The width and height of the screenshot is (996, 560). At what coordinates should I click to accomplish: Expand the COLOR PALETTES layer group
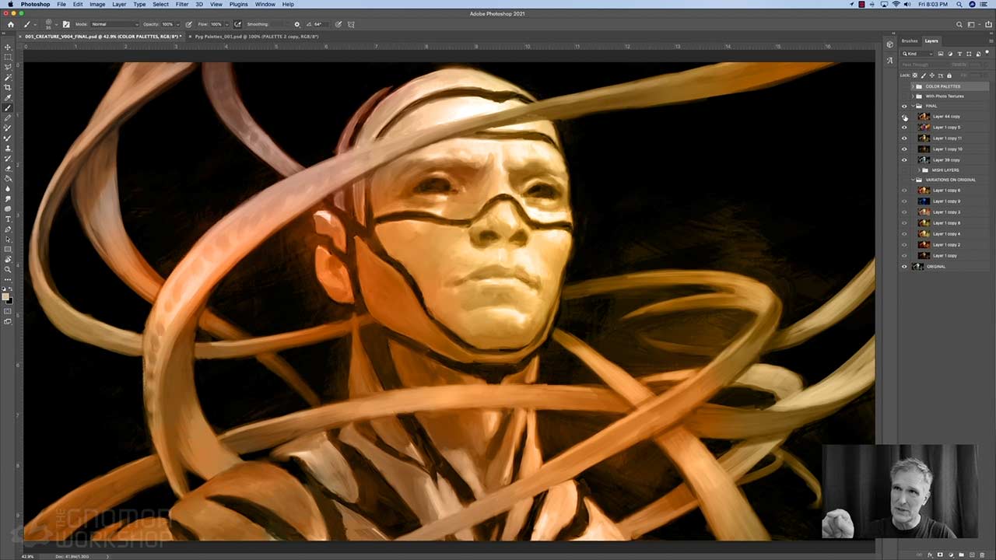point(913,86)
